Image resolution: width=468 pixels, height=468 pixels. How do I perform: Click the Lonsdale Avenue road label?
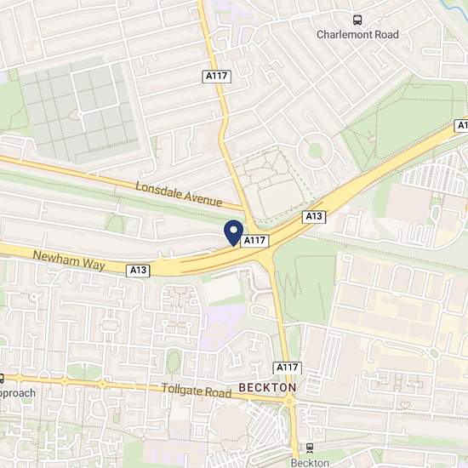pyautogui.click(x=179, y=194)
